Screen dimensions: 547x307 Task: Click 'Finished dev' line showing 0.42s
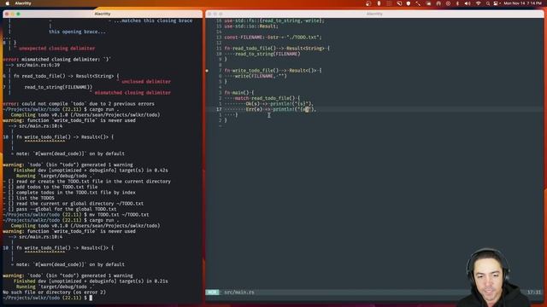point(91,171)
